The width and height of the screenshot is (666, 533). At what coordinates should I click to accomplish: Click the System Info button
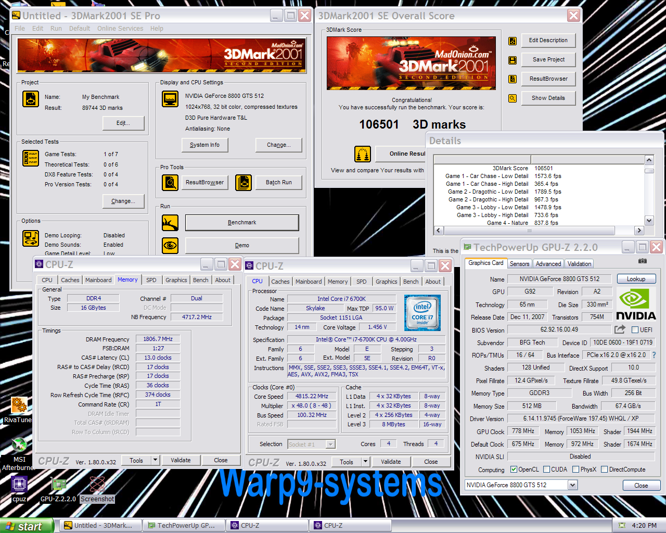[205, 145]
